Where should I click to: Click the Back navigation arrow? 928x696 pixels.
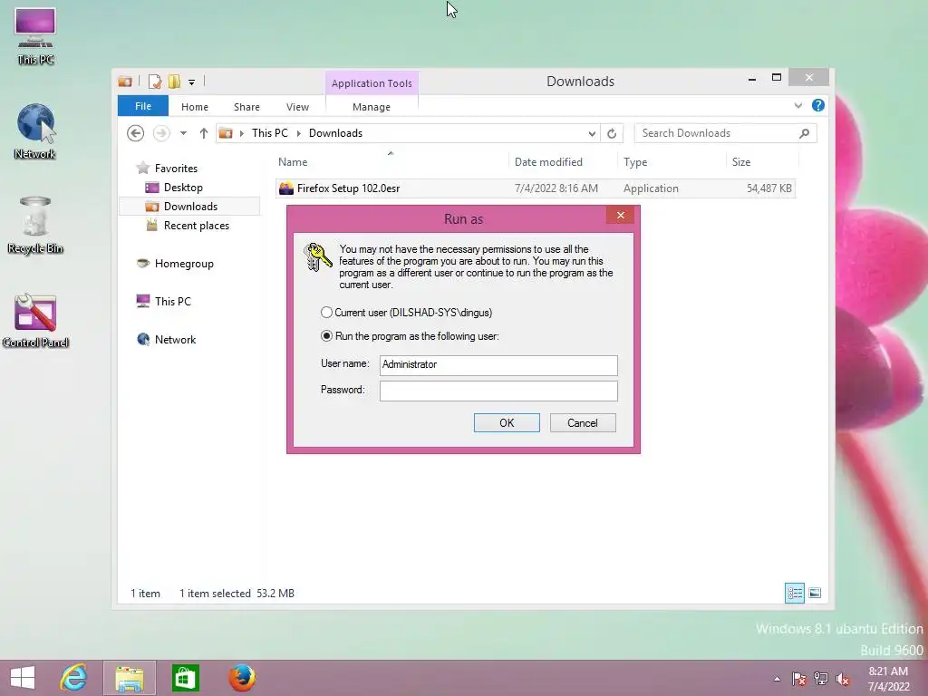pyautogui.click(x=136, y=133)
